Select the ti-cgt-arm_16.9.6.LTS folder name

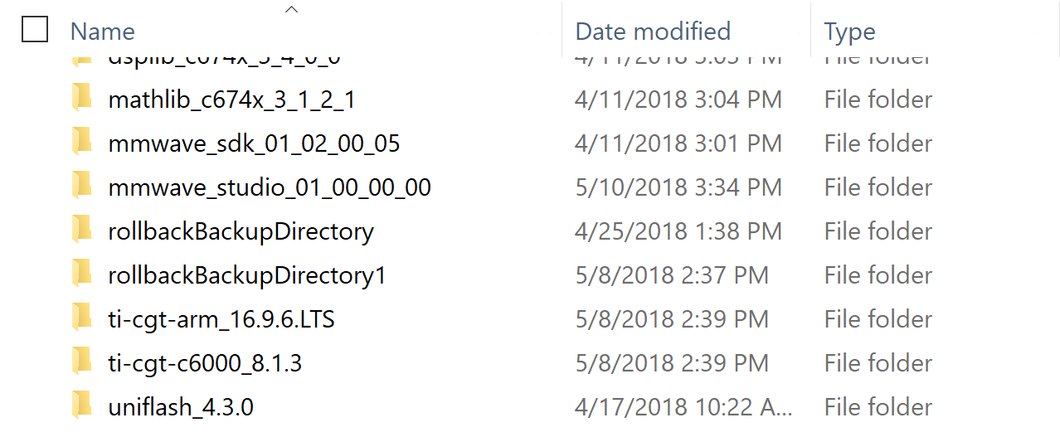pyautogui.click(x=221, y=319)
